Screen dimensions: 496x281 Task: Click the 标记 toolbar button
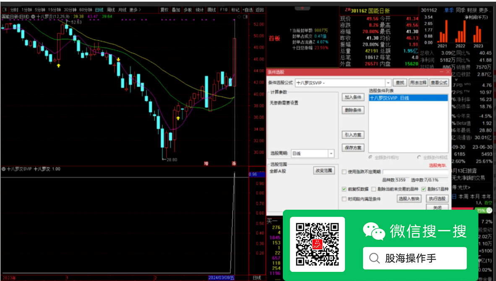235,10
